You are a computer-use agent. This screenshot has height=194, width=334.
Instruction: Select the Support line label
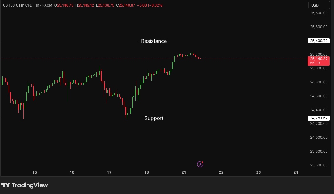154,118
